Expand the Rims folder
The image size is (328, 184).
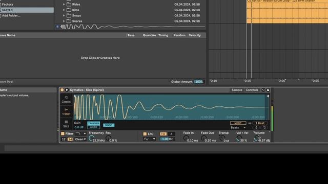coord(64,10)
